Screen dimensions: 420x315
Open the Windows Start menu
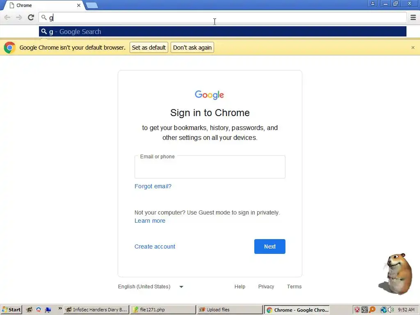coord(11,310)
